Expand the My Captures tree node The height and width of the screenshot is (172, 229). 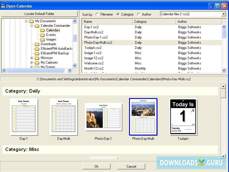click(31, 63)
